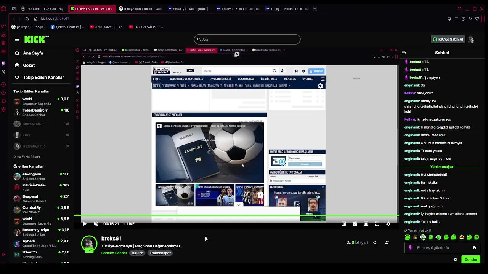The height and width of the screenshot is (274, 488).
Task: Expand Daha Fazla Göster list
Action: [27, 157]
